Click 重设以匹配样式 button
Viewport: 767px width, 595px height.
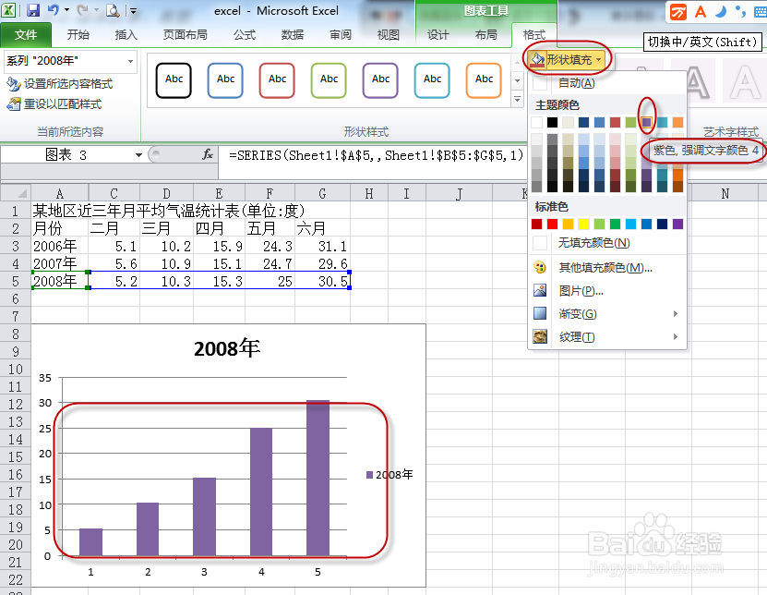coord(54,103)
